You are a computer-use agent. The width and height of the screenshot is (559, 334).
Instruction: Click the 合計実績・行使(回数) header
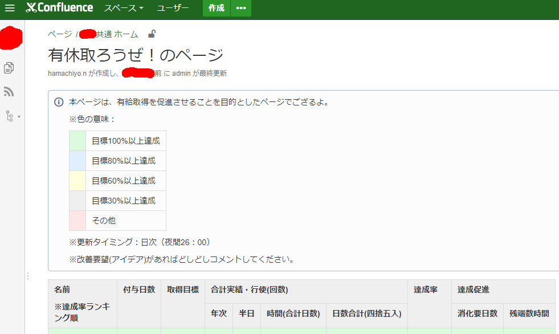click(249, 290)
